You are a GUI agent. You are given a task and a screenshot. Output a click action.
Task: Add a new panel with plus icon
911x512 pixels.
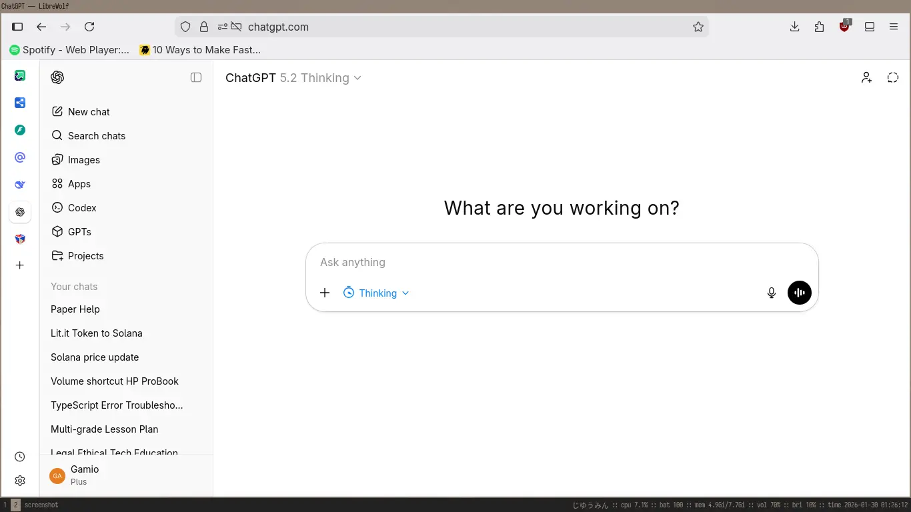point(20,265)
